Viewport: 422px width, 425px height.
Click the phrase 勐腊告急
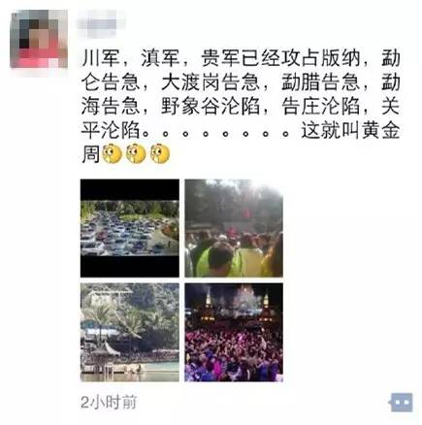coord(321,82)
